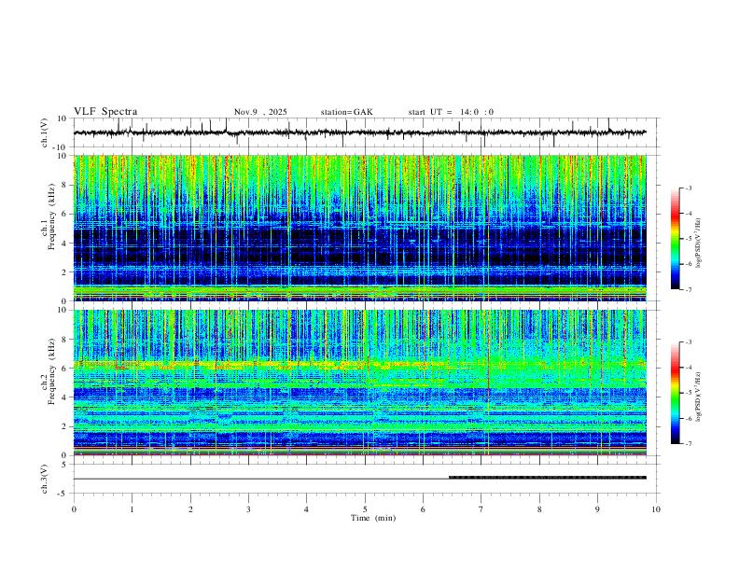Click the 6 kHz tick label on ch.2 axis
Screen dimensions: 739x571
pyautogui.click(x=65, y=368)
